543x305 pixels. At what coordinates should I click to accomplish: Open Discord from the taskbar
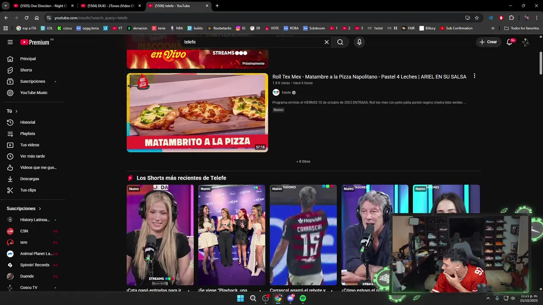[291, 298]
